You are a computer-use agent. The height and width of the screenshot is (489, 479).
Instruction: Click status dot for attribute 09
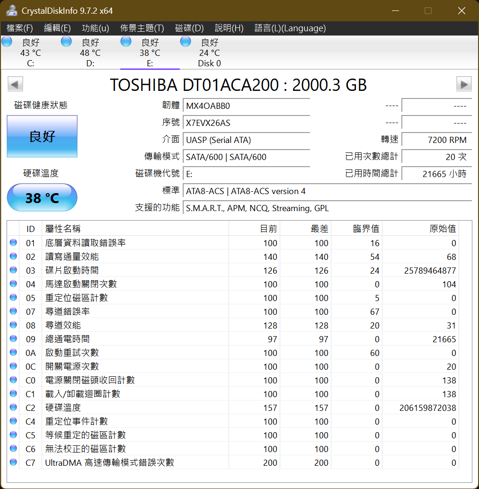tap(13, 338)
